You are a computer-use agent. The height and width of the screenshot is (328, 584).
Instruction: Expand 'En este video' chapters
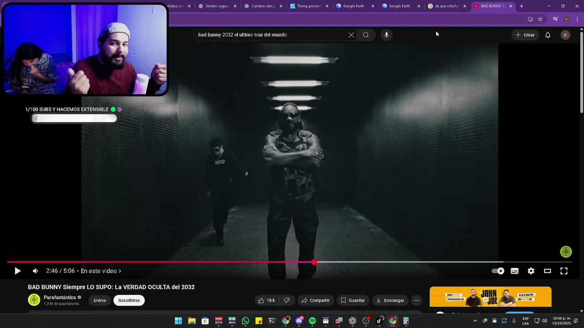coord(101,271)
